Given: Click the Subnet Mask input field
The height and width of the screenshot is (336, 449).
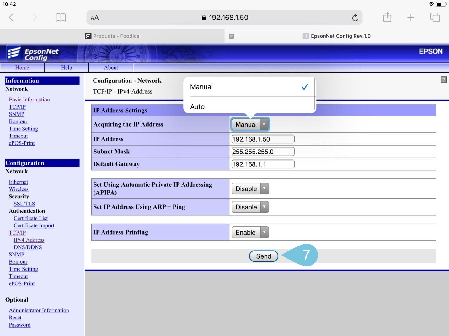Looking at the screenshot, I should [x=263, y=151].
